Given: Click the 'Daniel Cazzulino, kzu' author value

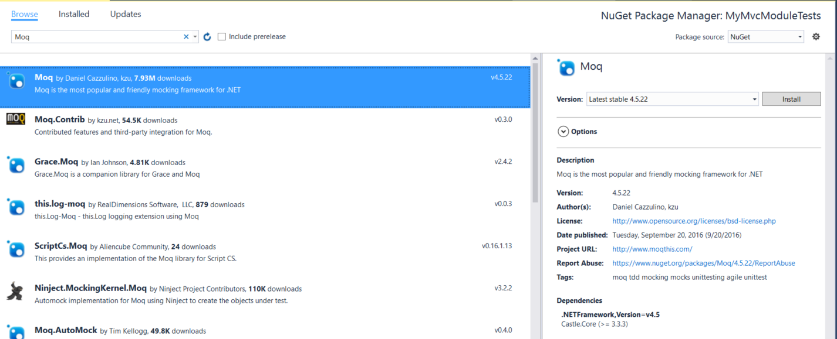Looking at the screenshot, I should click(645, 207).
